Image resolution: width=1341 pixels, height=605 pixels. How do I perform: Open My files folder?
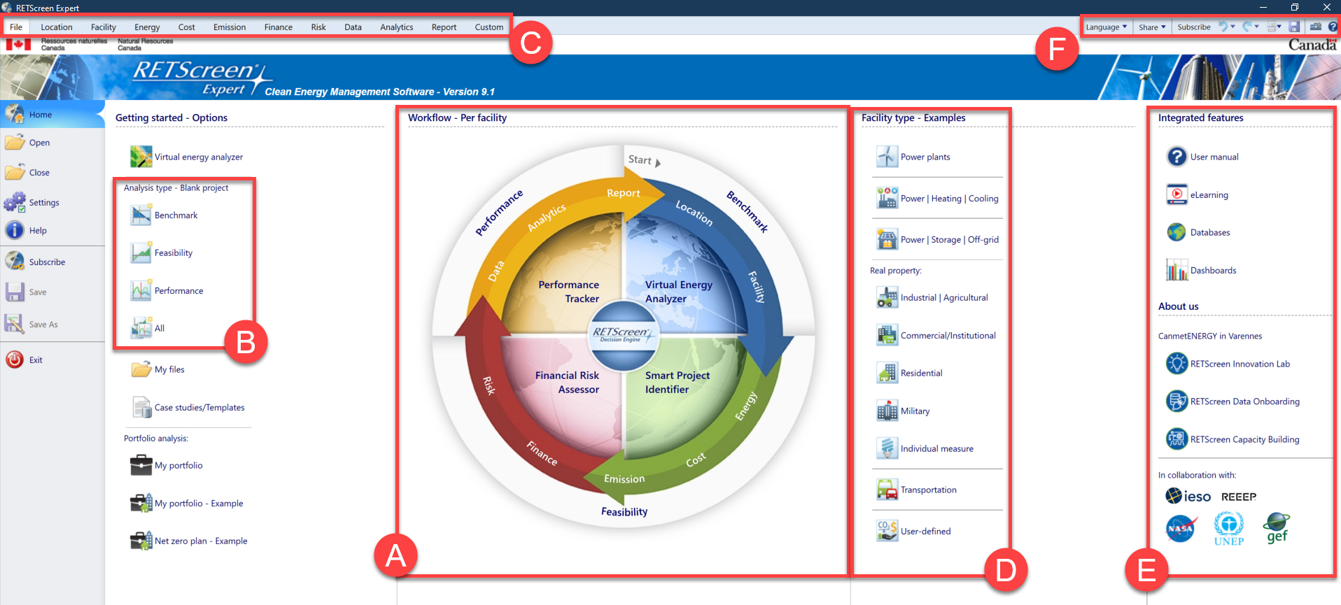pyautogui.click(x=157, y=369)
